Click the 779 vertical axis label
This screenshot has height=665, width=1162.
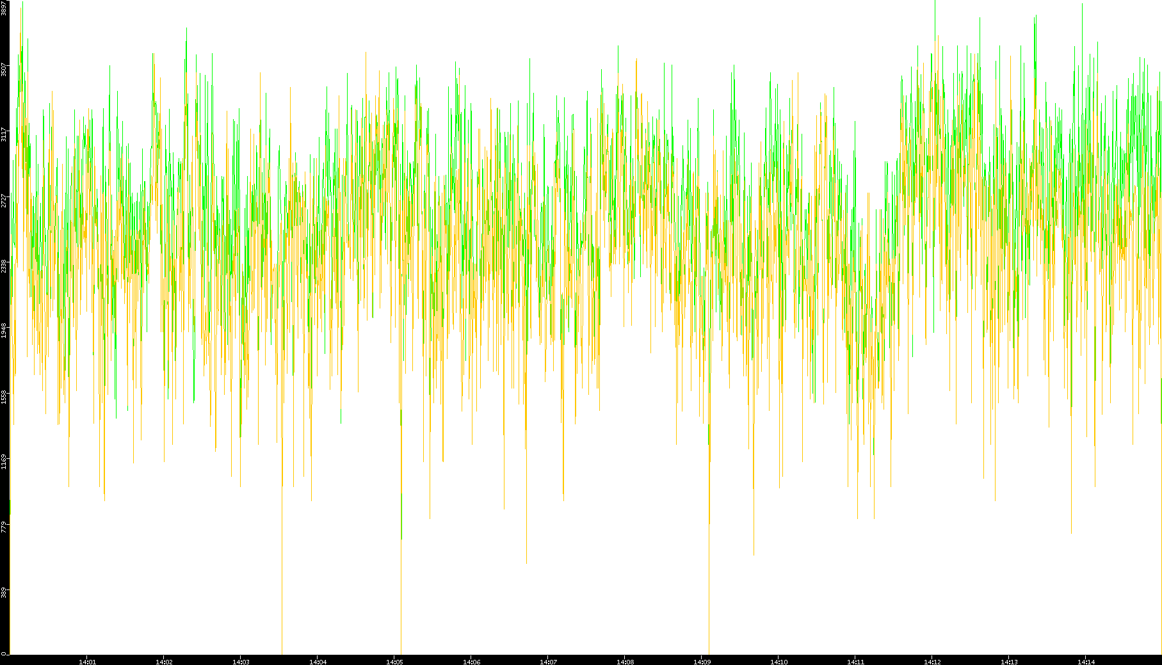coord(4,527)
